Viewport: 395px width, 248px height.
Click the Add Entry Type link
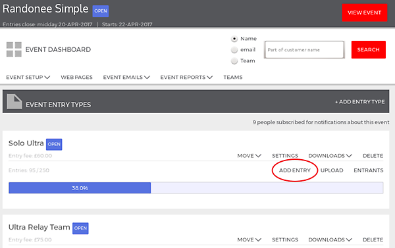point(359,102)
